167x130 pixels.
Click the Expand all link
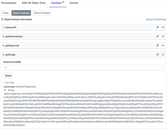tap(152, 20)
